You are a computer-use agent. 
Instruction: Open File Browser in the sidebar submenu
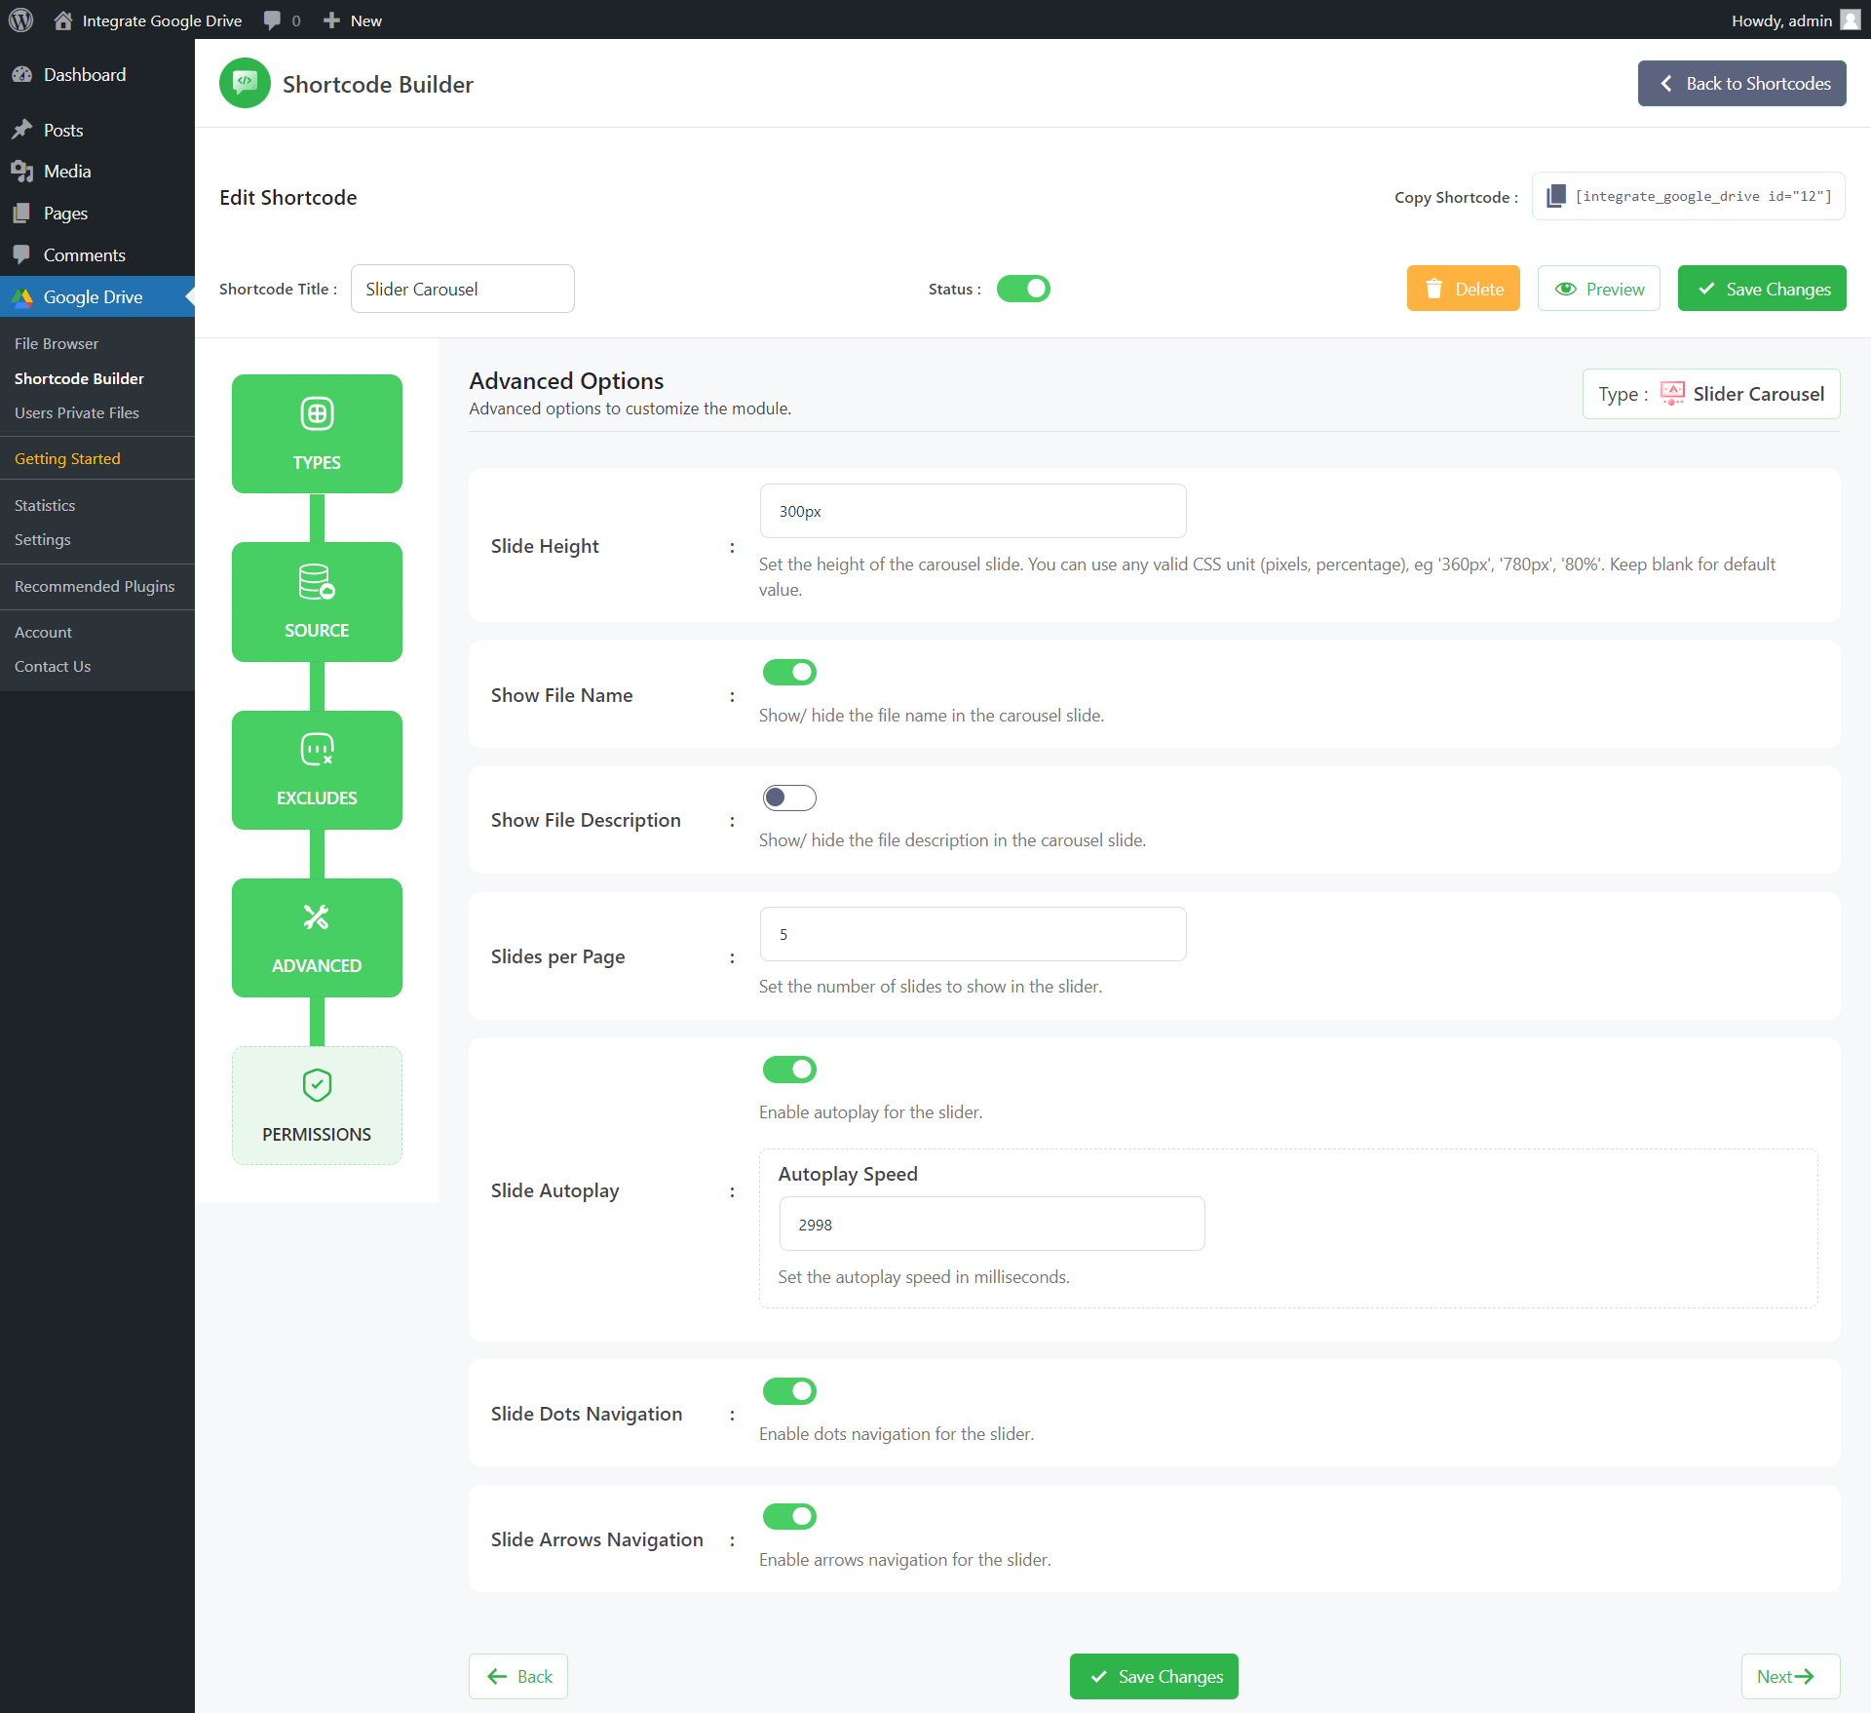pyautogui.click(x=57, y=343)
